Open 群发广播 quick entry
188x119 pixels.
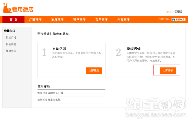(11, 38)
